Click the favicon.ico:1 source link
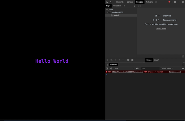185x121 pixels. (x=175, y=72)
